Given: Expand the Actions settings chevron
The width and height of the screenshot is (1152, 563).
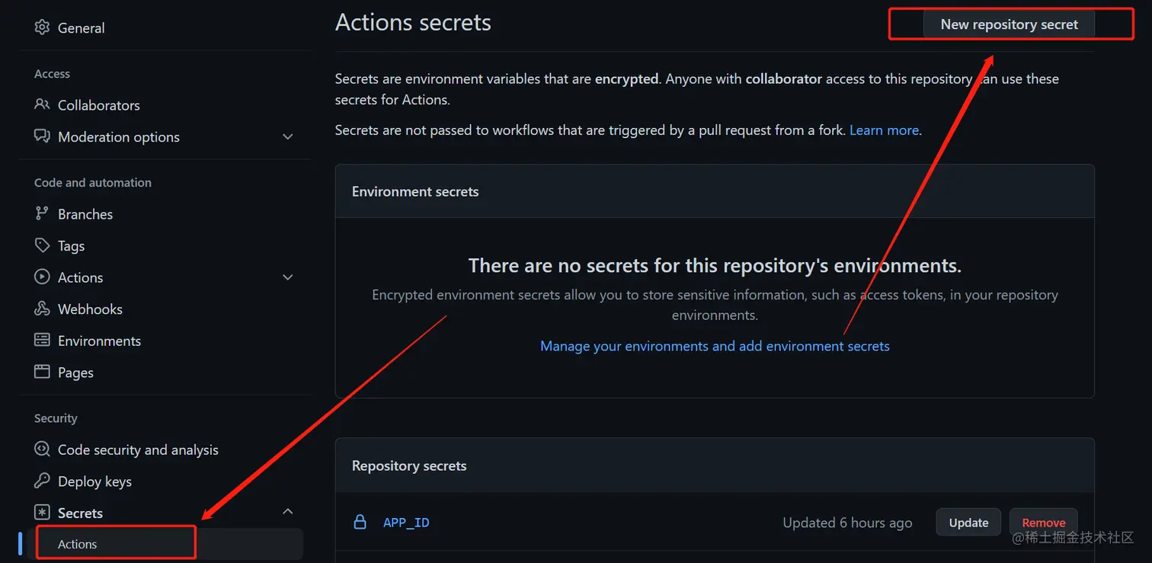Looking at the screenshot, I should [x=288, y=277].
